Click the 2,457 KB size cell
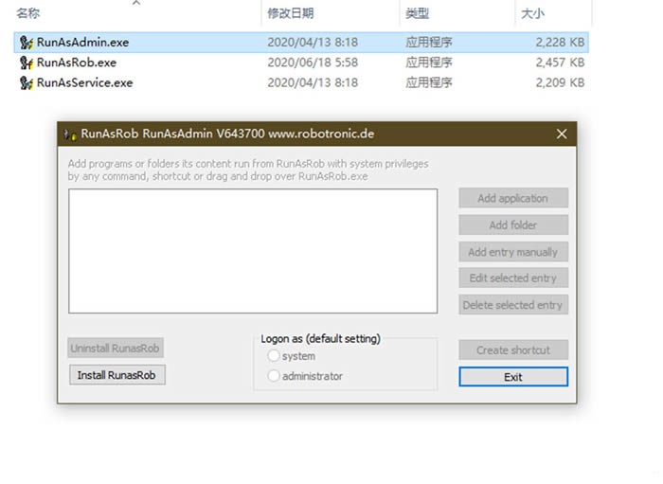 click(x=560, y=63)
